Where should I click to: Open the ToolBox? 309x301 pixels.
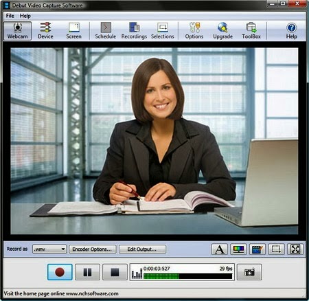pyautogui.click(x=251, y=31)
